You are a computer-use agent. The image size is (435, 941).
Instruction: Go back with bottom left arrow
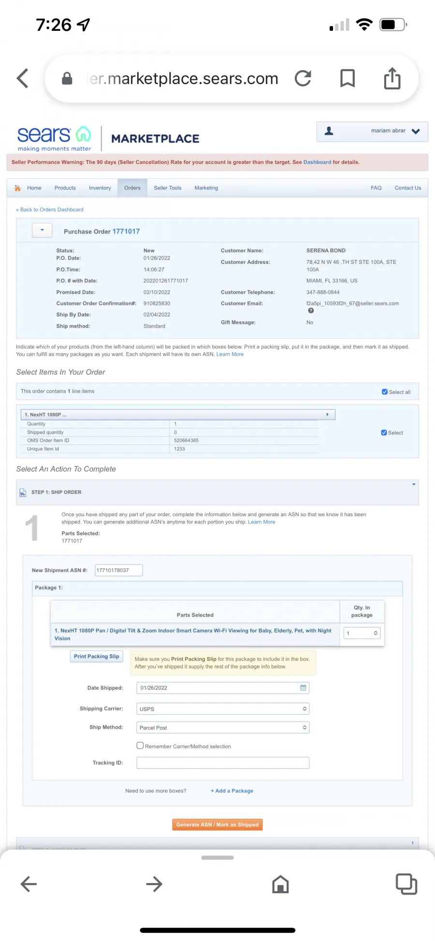(29, 884)
